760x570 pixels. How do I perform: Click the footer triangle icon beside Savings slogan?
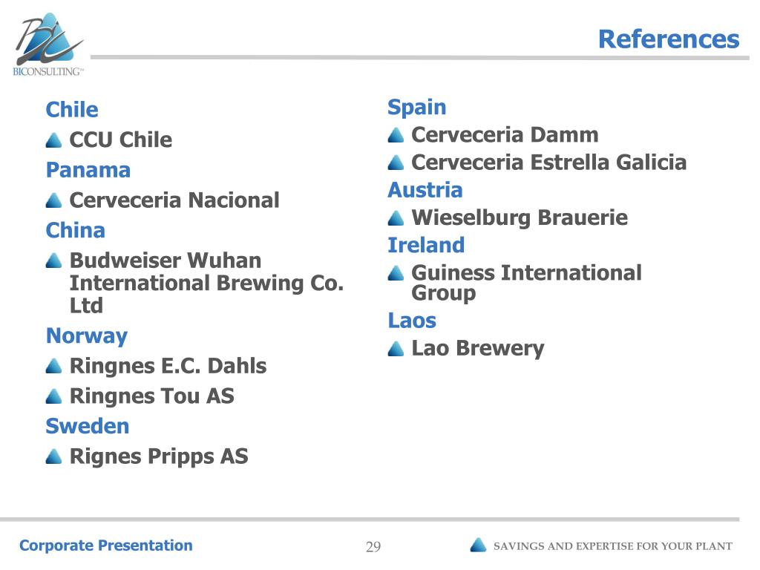[x=479, y=545]
